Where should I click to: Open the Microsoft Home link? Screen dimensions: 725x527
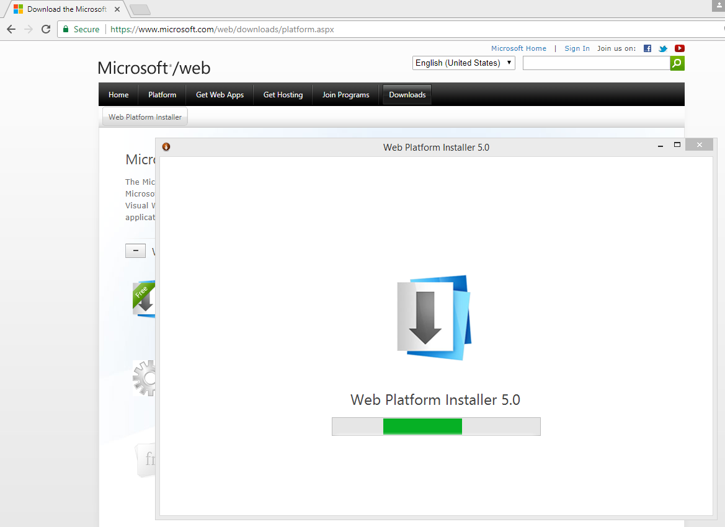pyautogui.click(x=518, y=48)
